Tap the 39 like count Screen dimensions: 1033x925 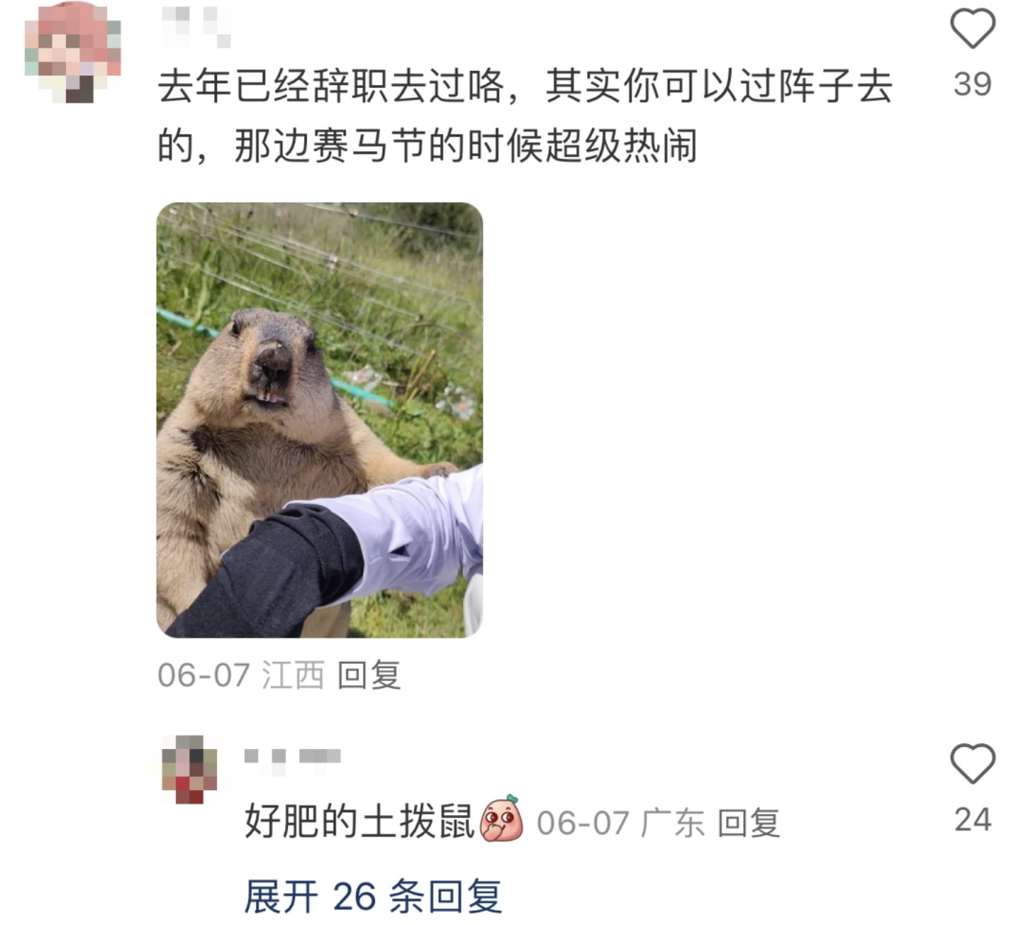tap(973, 84)
